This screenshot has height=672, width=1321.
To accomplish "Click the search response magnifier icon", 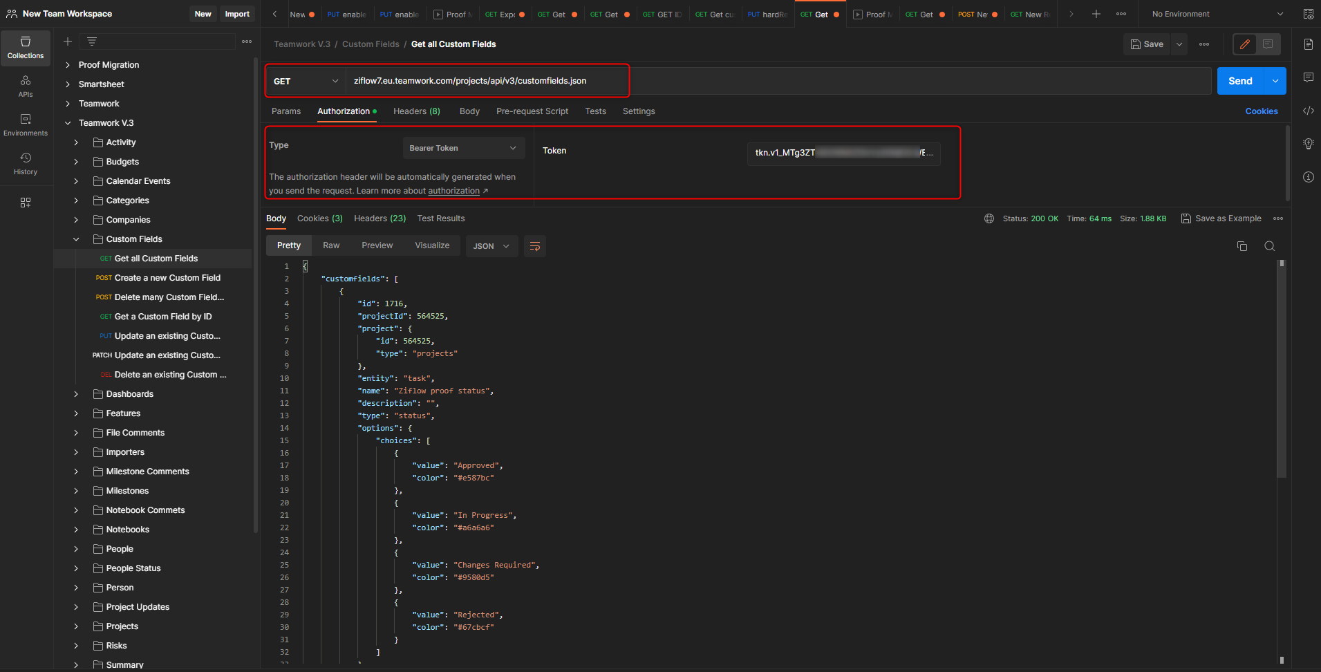I will tap(1269, 246).
